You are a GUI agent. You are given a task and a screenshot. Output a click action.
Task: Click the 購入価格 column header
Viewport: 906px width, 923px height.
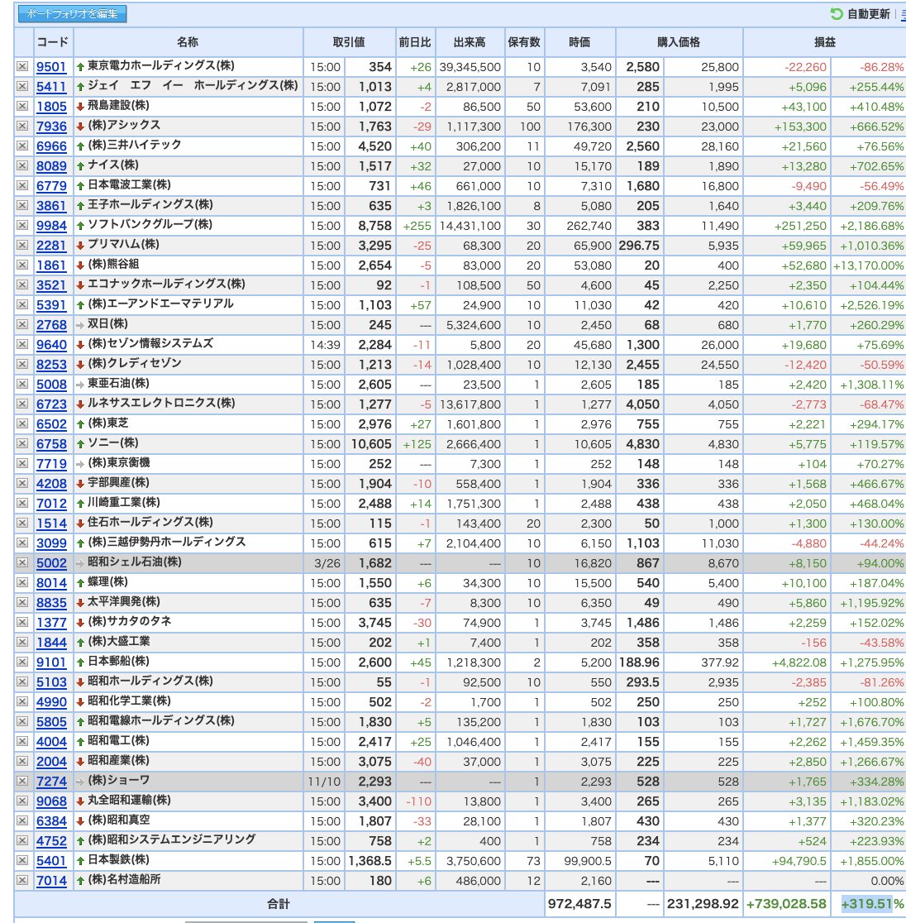[679, 42]
